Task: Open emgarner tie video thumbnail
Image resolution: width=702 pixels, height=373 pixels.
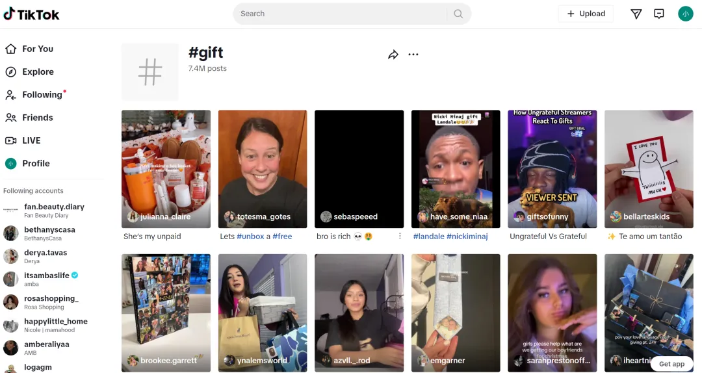Action: point(456,313)
